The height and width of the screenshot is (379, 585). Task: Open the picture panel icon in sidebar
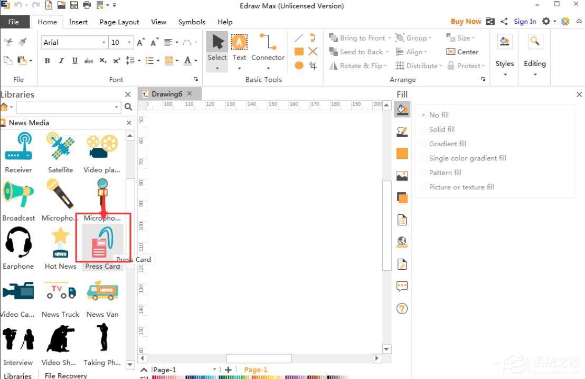[402, 176]
